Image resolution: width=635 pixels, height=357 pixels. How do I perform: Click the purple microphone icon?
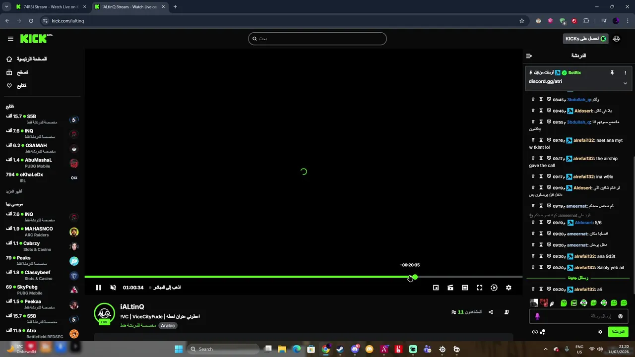pos(537,316)
